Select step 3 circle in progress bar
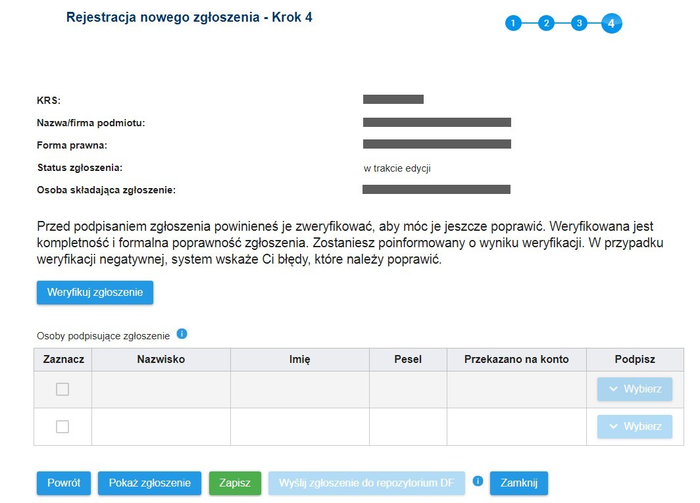The image size is (700, 503). pyautogui.click(x=579, y=23)
